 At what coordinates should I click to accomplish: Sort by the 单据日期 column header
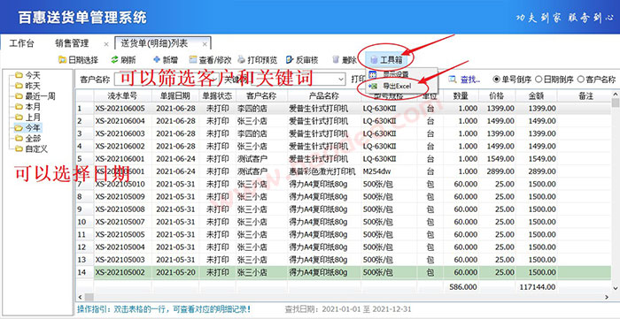pos(175,95)
